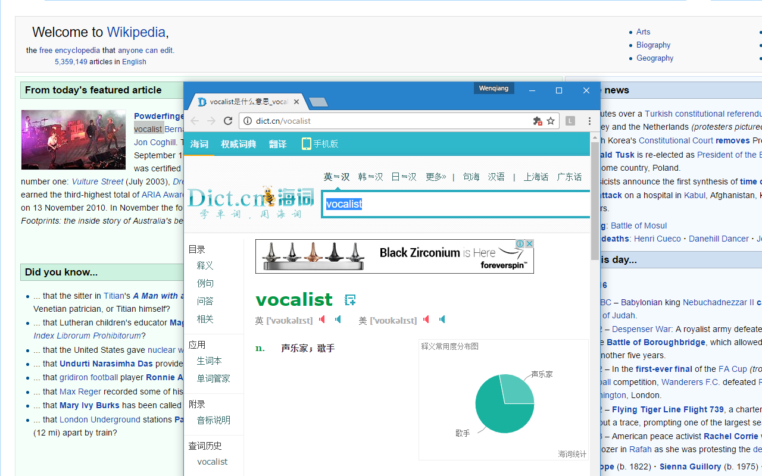View site information icon in address bar
762x476 pixels.
248,121
